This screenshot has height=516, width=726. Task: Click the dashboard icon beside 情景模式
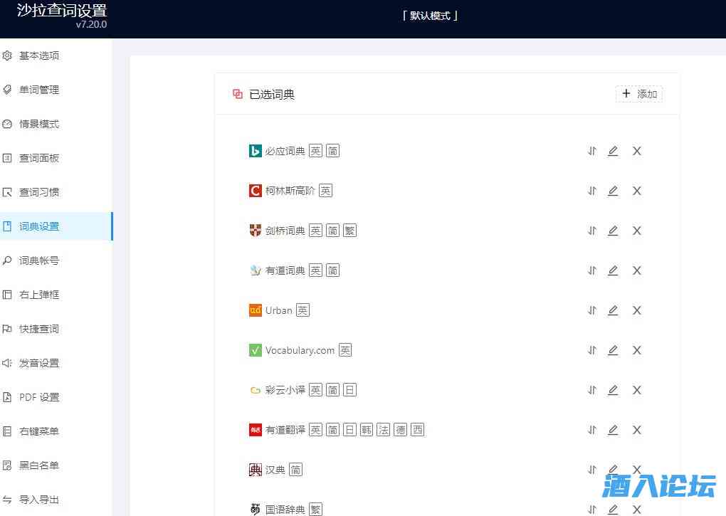point(7,124)
